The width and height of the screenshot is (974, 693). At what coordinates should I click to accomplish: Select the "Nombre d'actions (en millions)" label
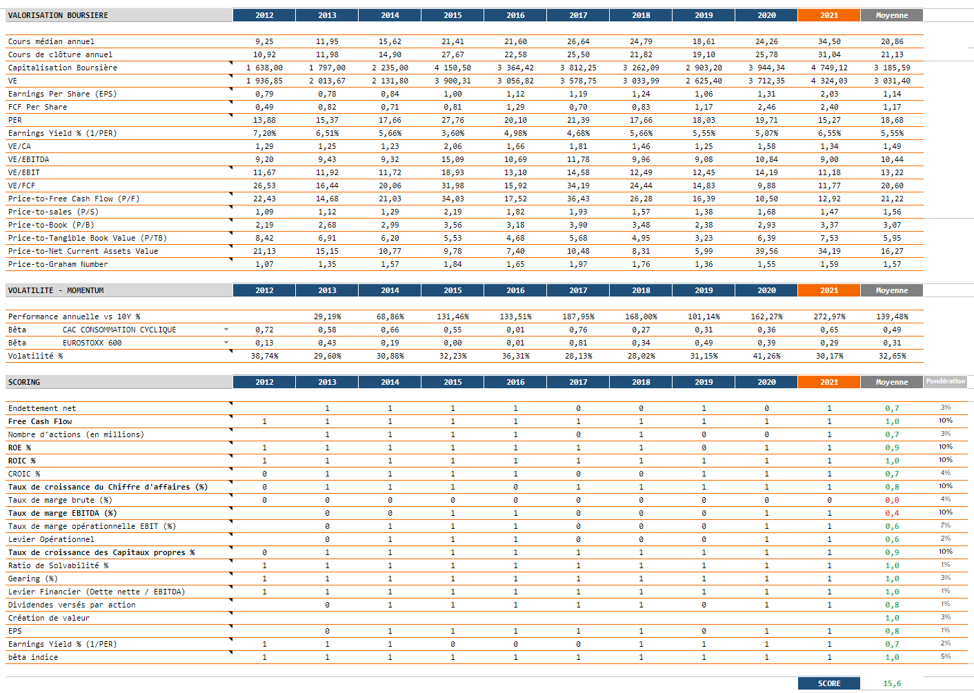click(x=76, y=434)
